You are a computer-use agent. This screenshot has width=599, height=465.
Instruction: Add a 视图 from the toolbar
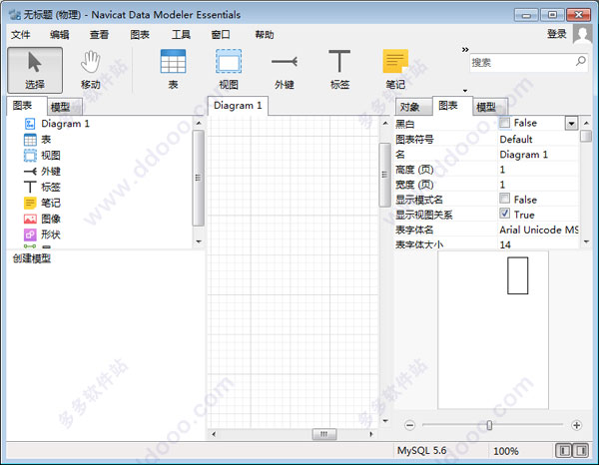(x=229, y=70)
